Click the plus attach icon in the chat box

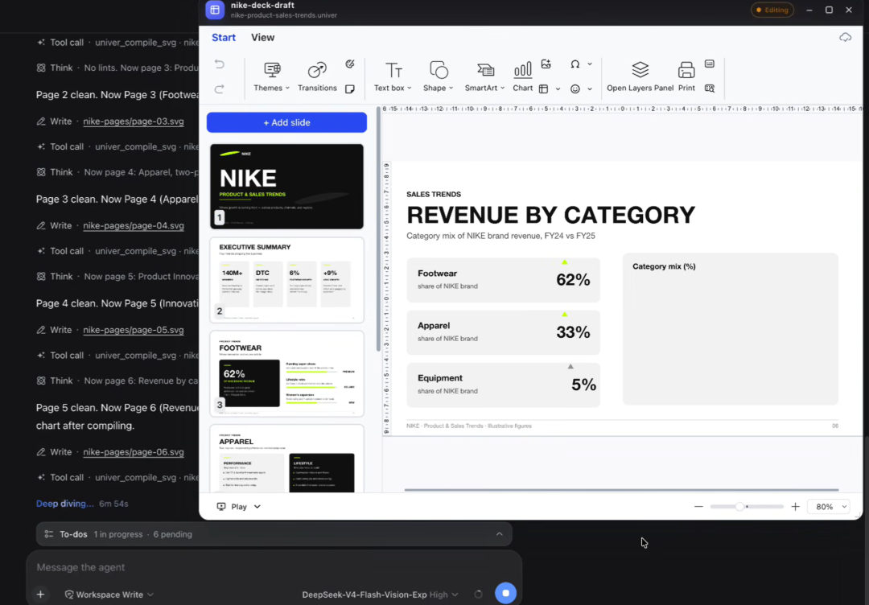pyautogui.click(x=40, y=595)
